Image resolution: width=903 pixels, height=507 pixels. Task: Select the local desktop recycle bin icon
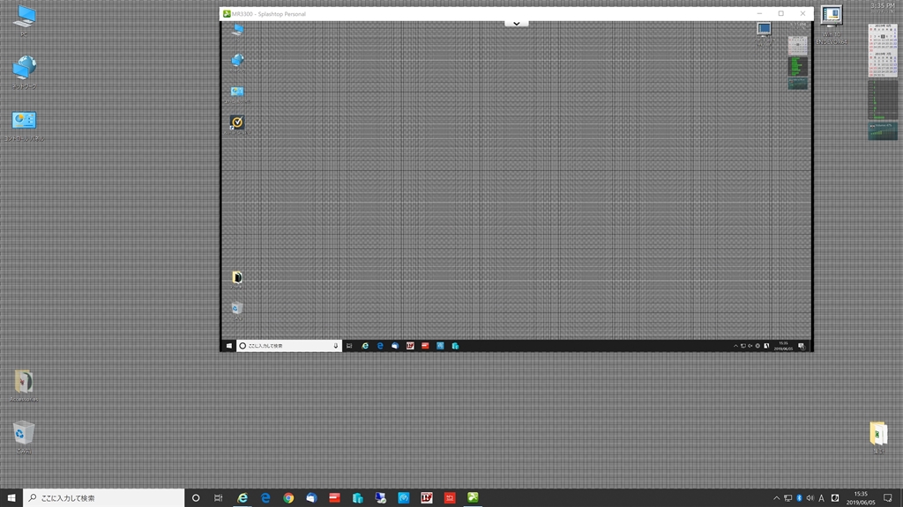pos(24,437)
